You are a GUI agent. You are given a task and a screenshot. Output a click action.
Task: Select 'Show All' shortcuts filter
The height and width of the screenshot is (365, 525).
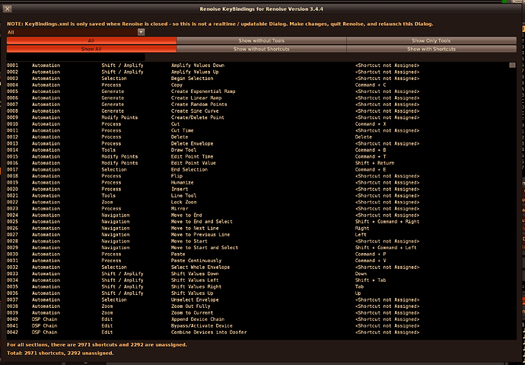click(x=91, y=49)
